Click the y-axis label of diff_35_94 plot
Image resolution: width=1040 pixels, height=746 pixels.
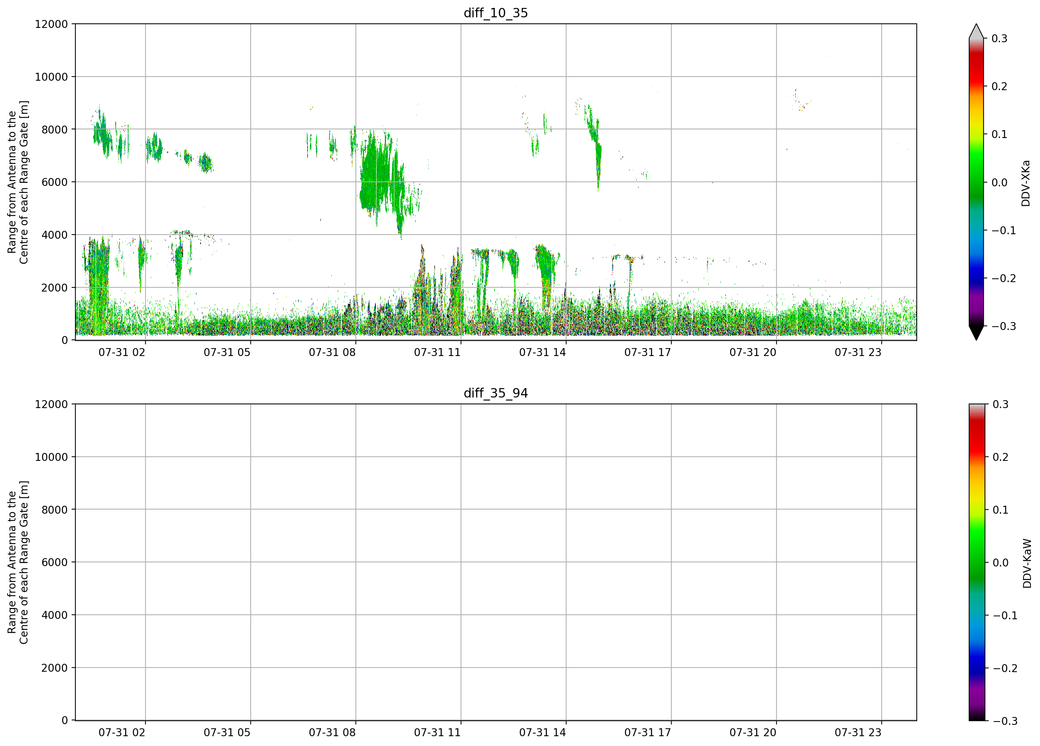pos(18,562)
